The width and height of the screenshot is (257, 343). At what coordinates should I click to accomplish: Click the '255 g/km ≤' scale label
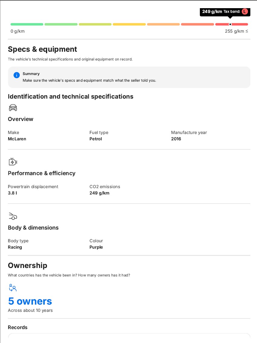click(236, 31)
